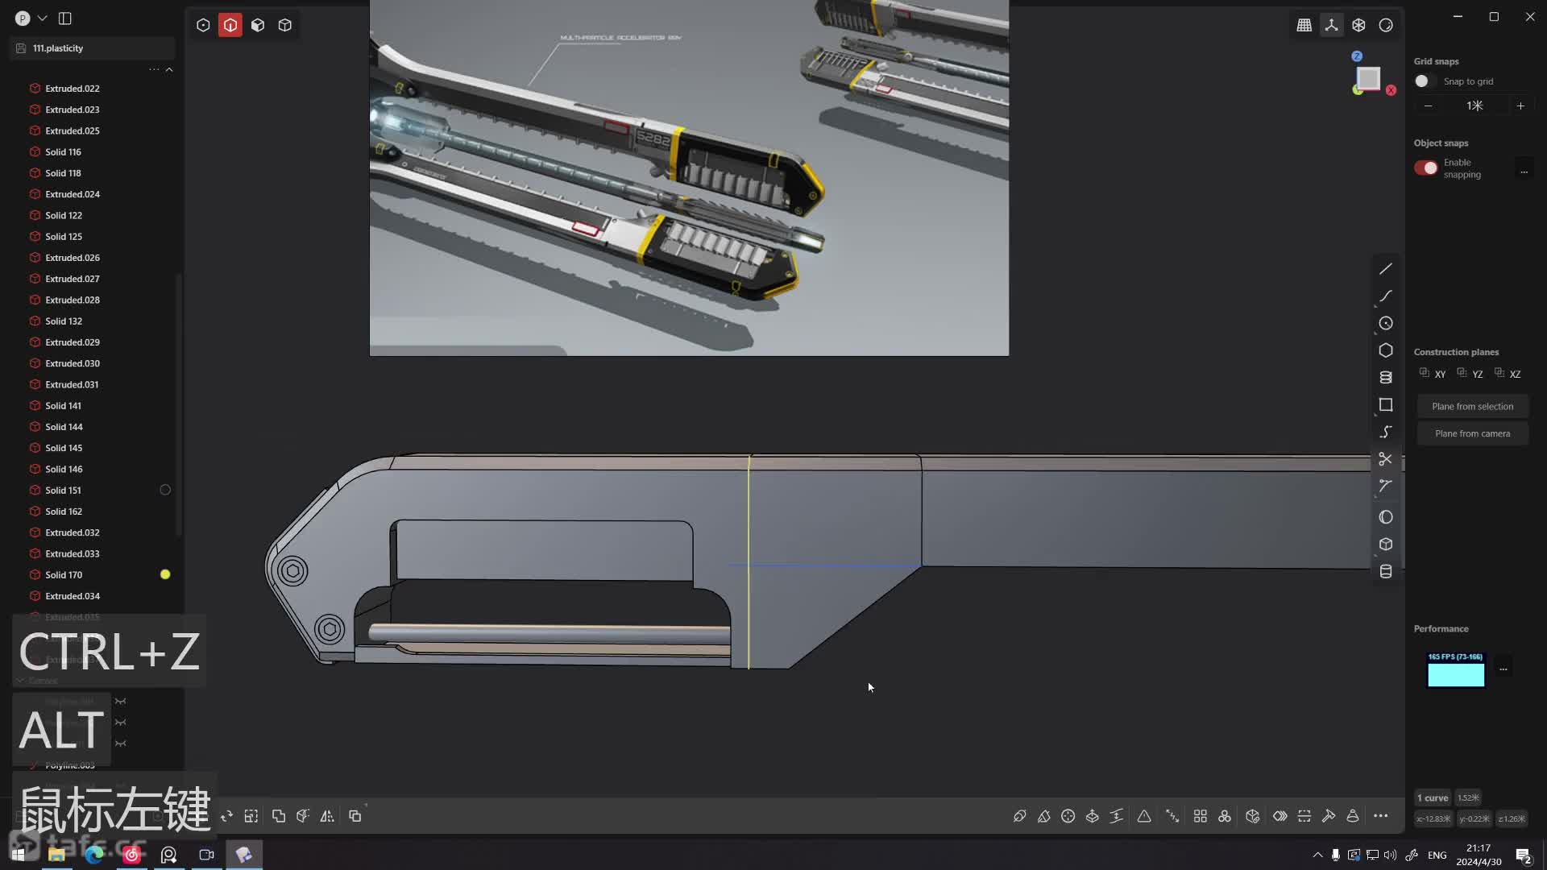
Task: Open the Performance panel options menu
Action: point(1503,669)
